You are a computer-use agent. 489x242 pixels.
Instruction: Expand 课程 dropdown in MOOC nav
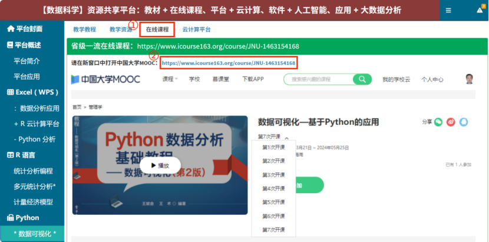click(170, 79)
